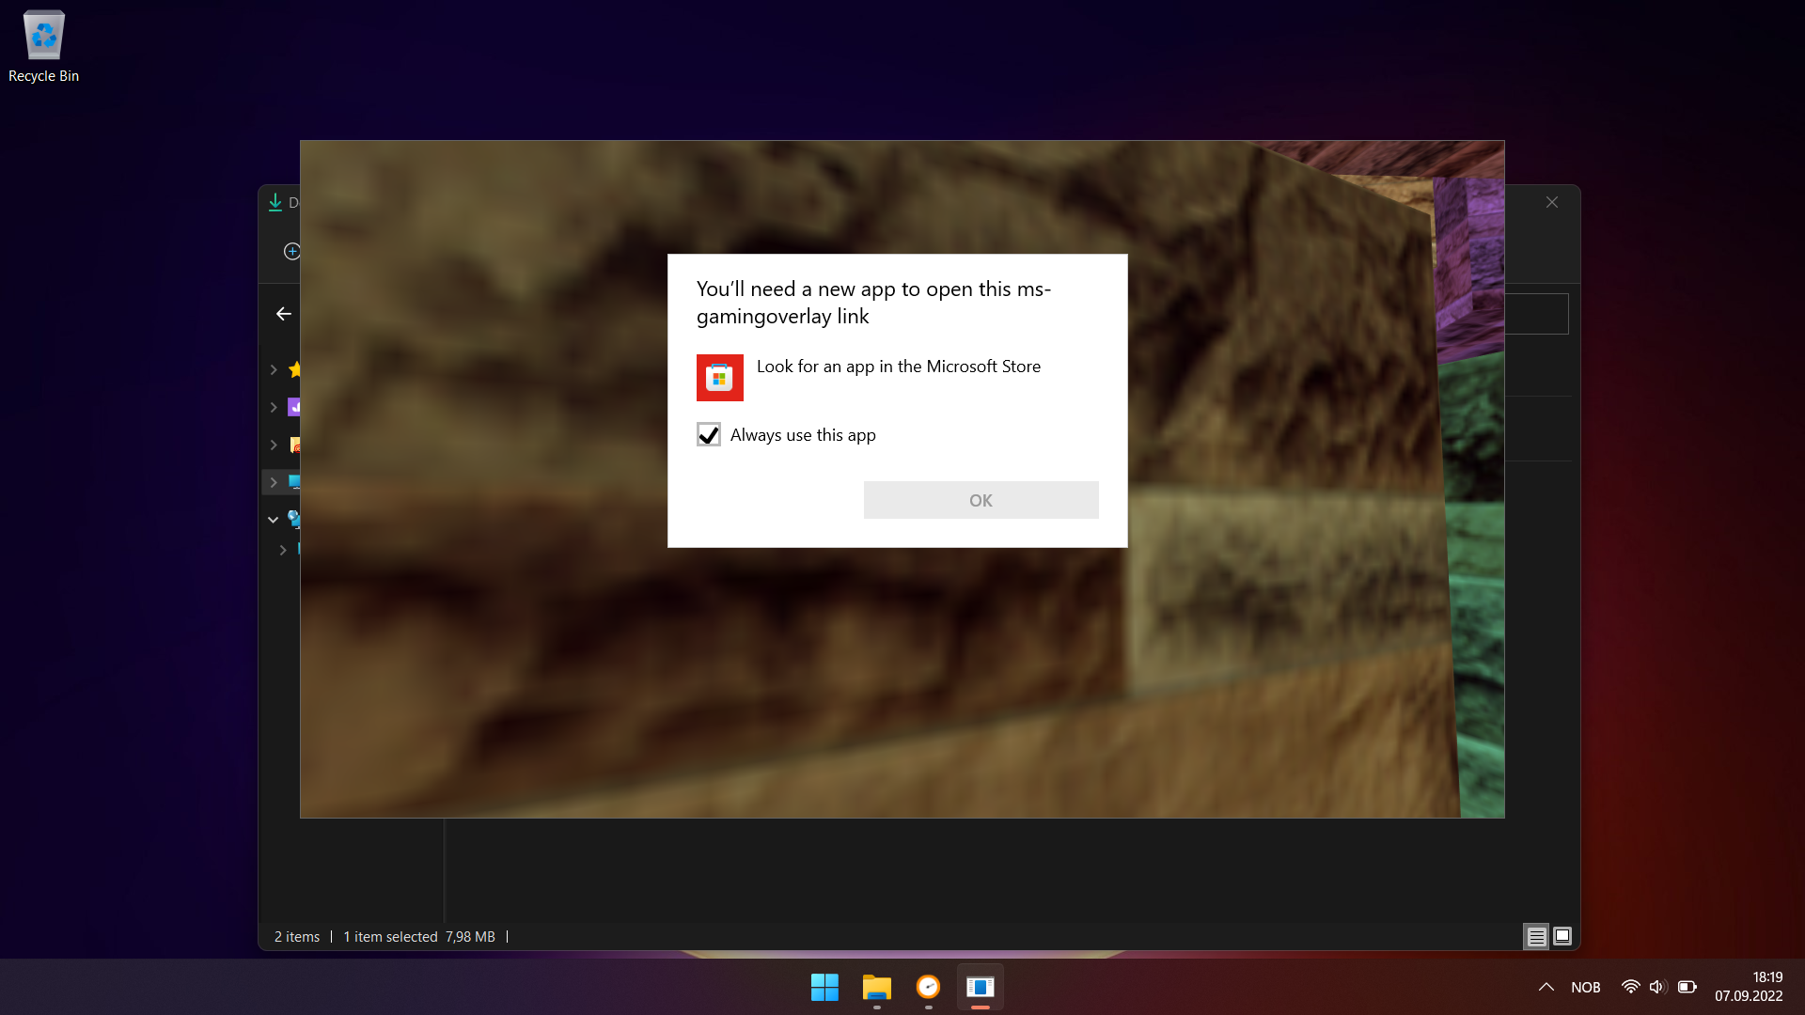Image resolution: width=1805 pixels, height=1015 pixels.
Task: Expand the This PC node
Action: point(274,482)
